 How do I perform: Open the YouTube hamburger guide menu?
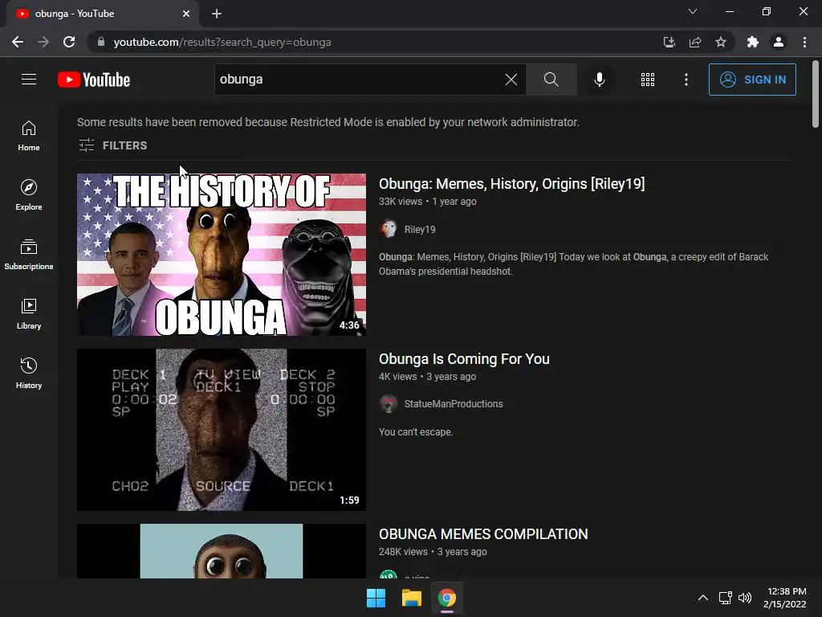tap(29, 80)
